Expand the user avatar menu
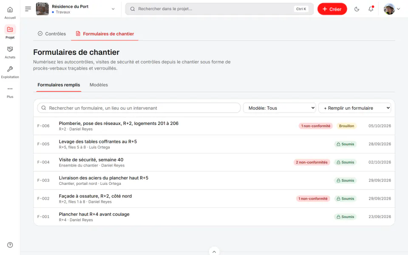The image size is (408, 255). 392,9
